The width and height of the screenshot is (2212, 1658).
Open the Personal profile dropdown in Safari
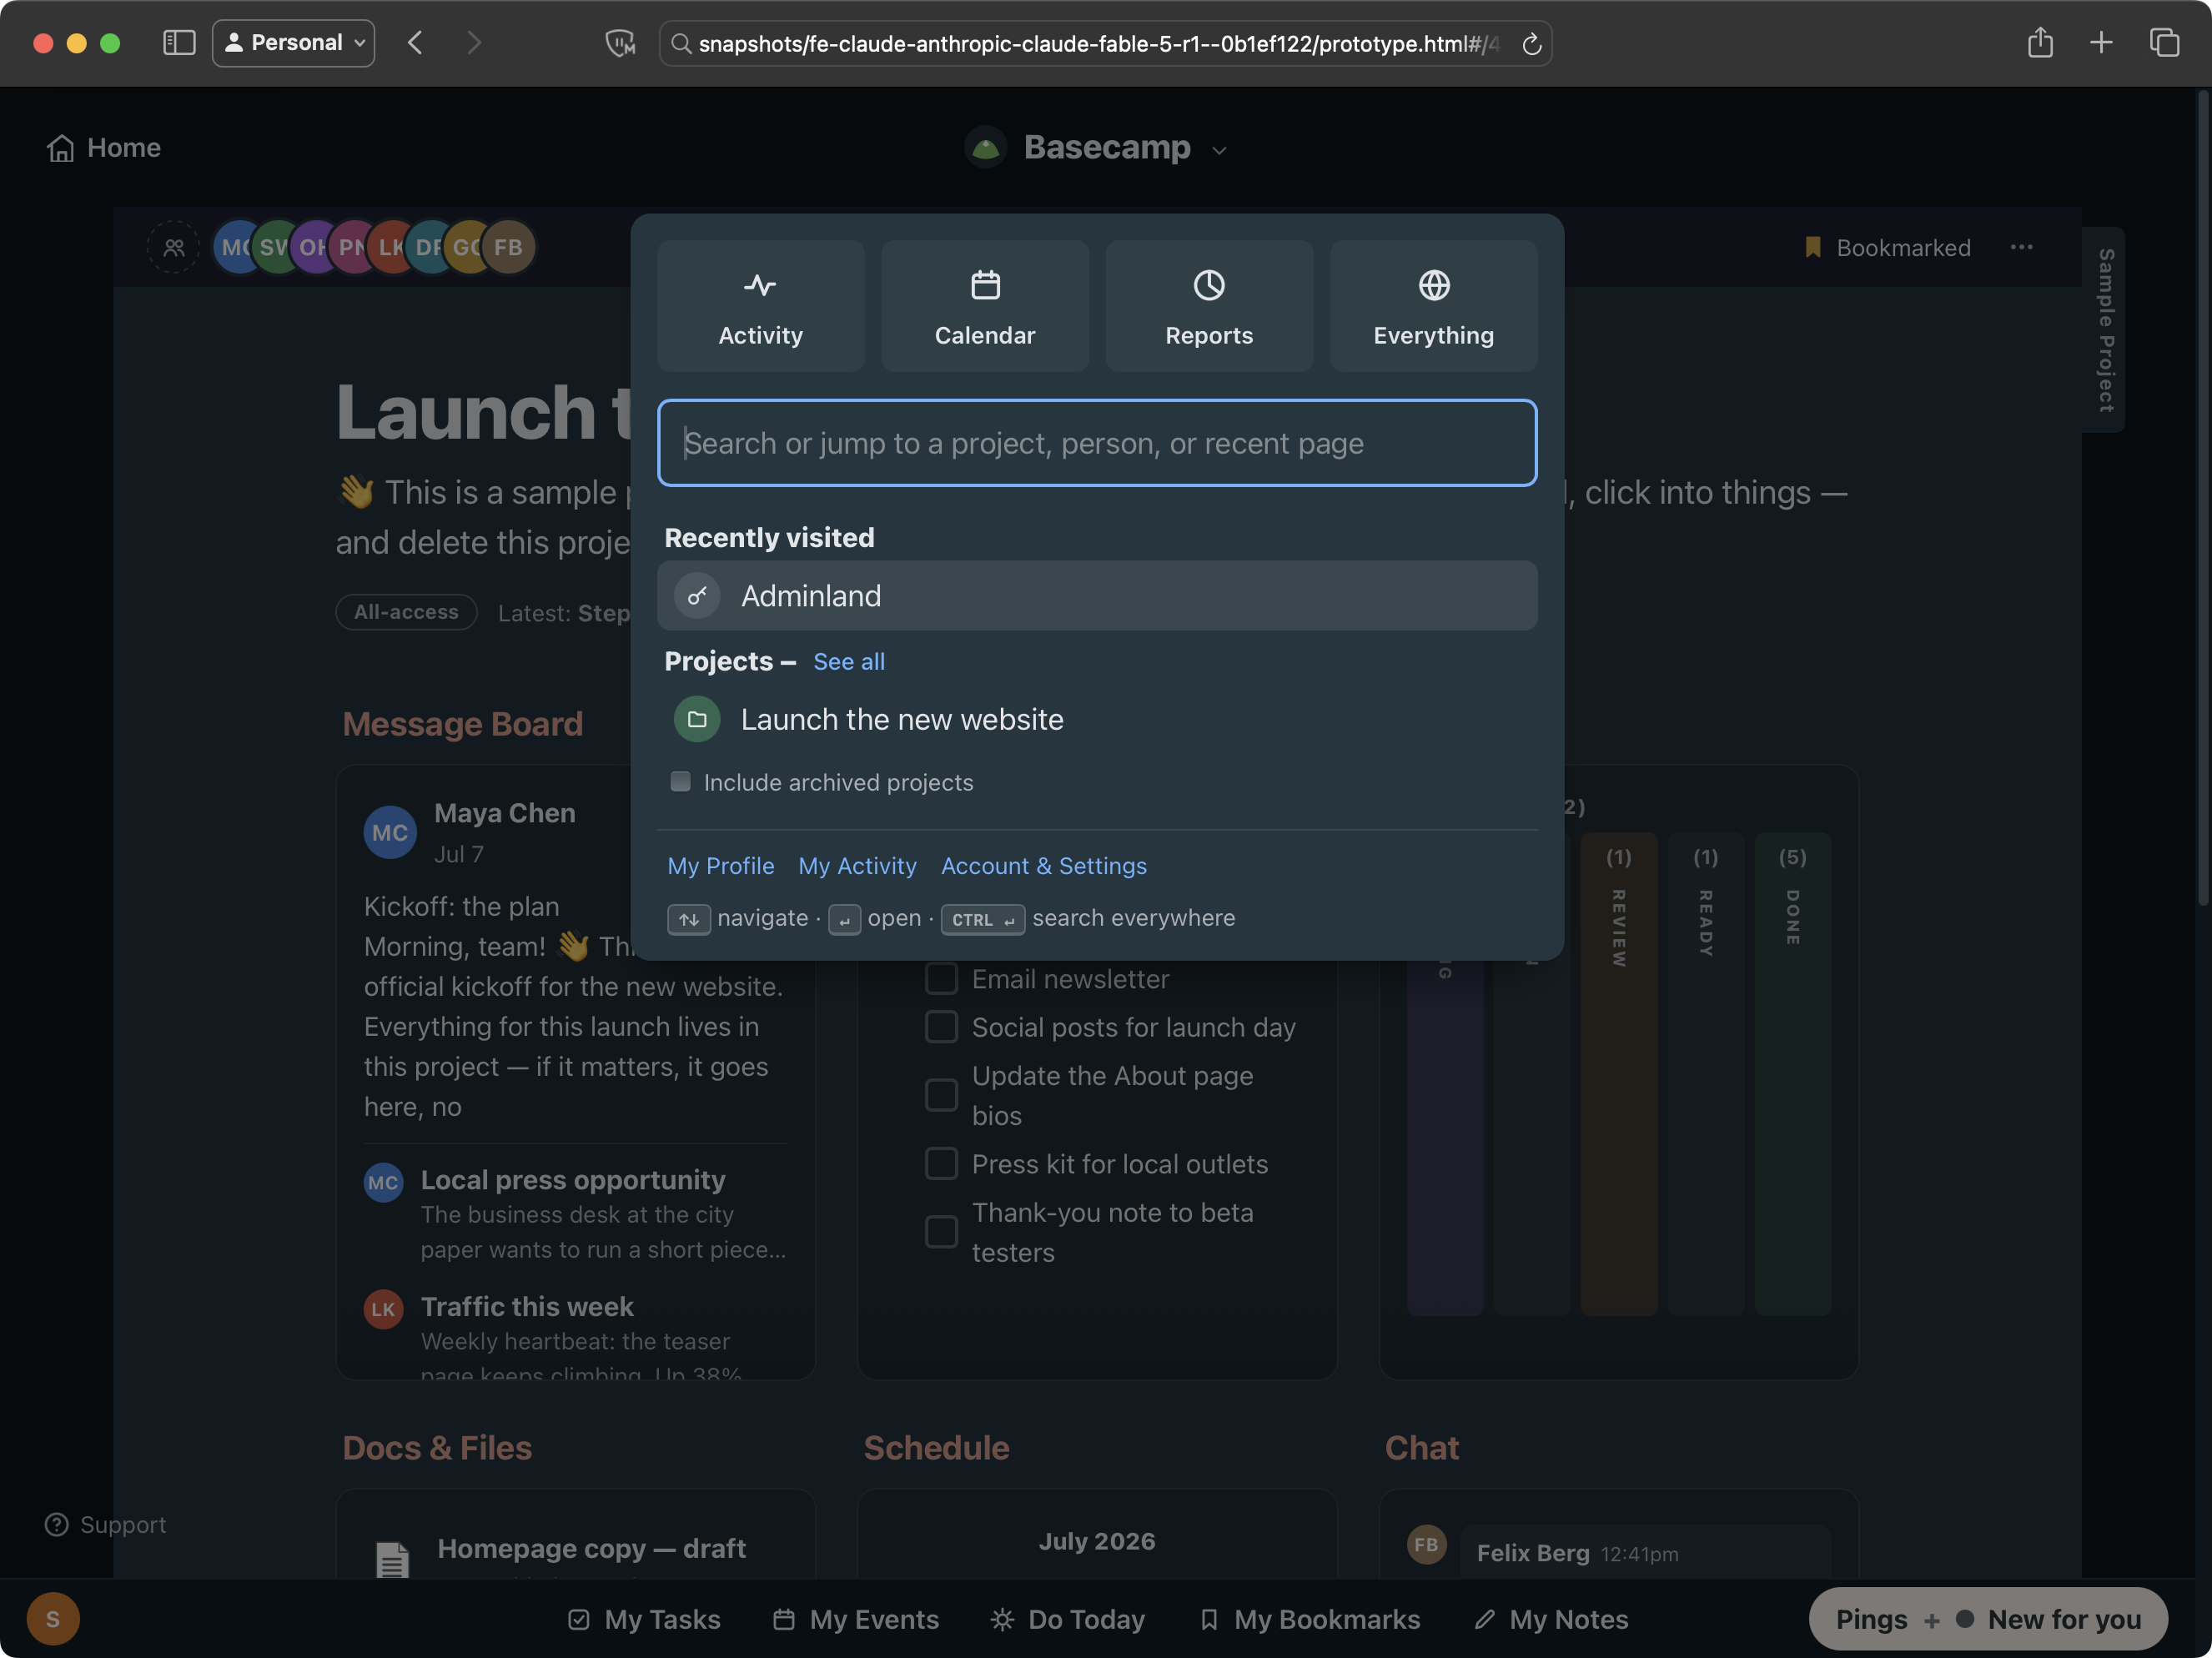294,43
